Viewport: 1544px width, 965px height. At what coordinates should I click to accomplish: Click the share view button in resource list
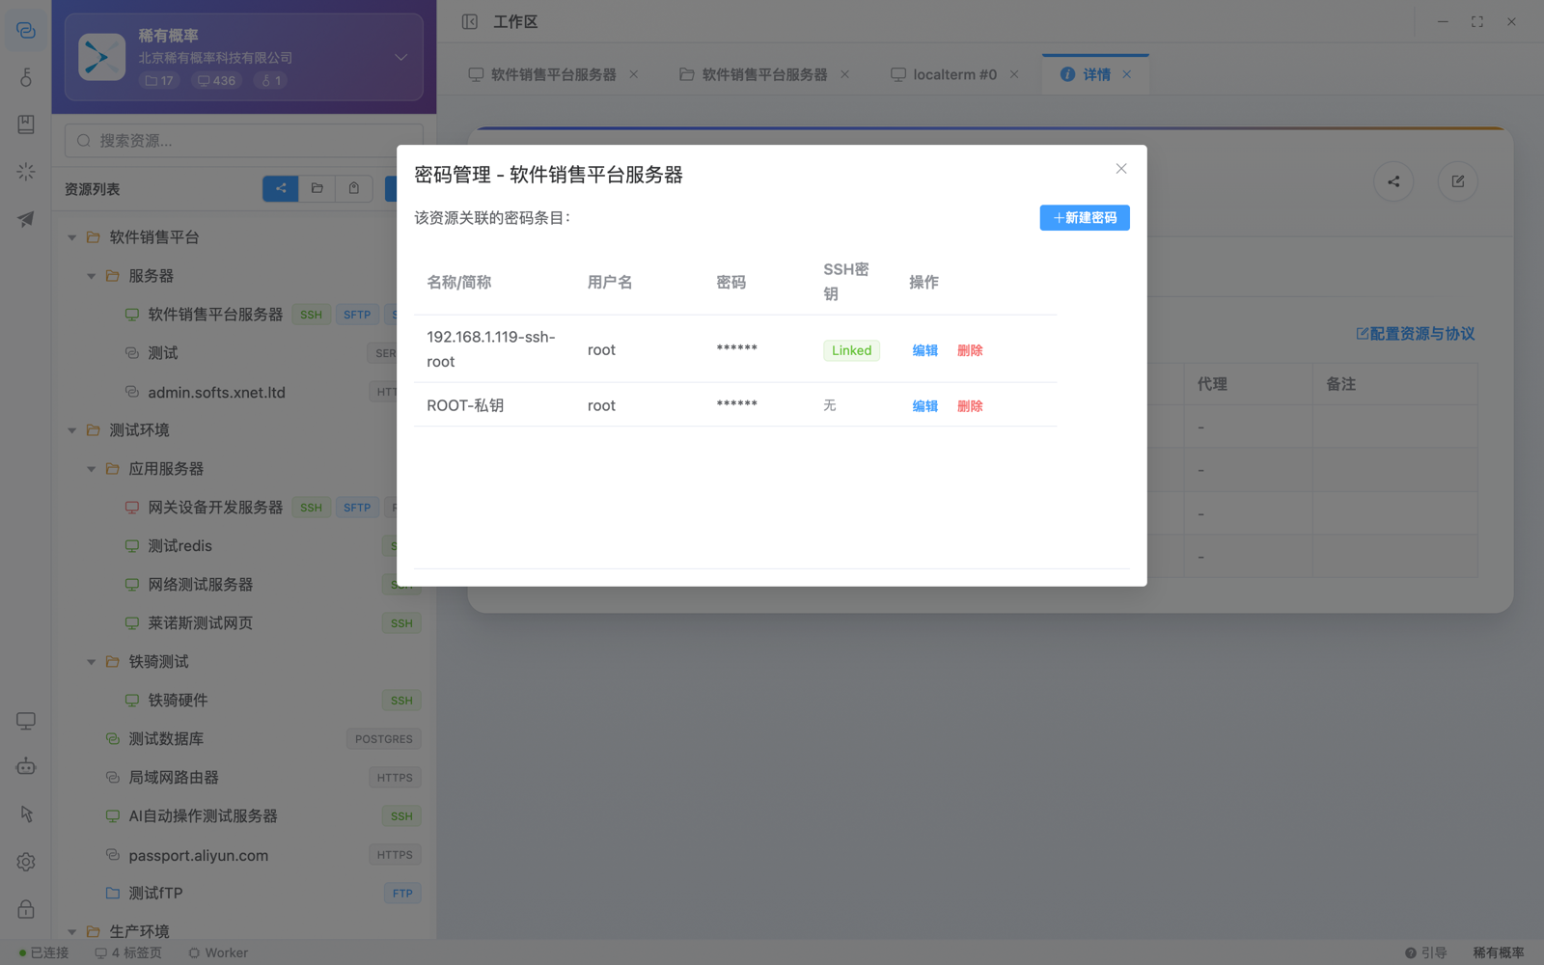(281, 188)
